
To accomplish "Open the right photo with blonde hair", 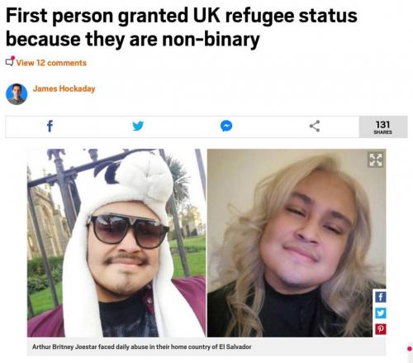I will [x=297, y=243].
